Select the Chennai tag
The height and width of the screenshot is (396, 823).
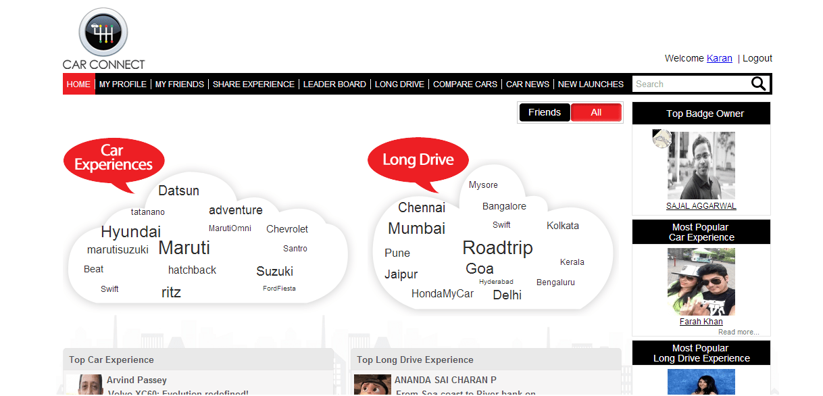coord(422,208)
